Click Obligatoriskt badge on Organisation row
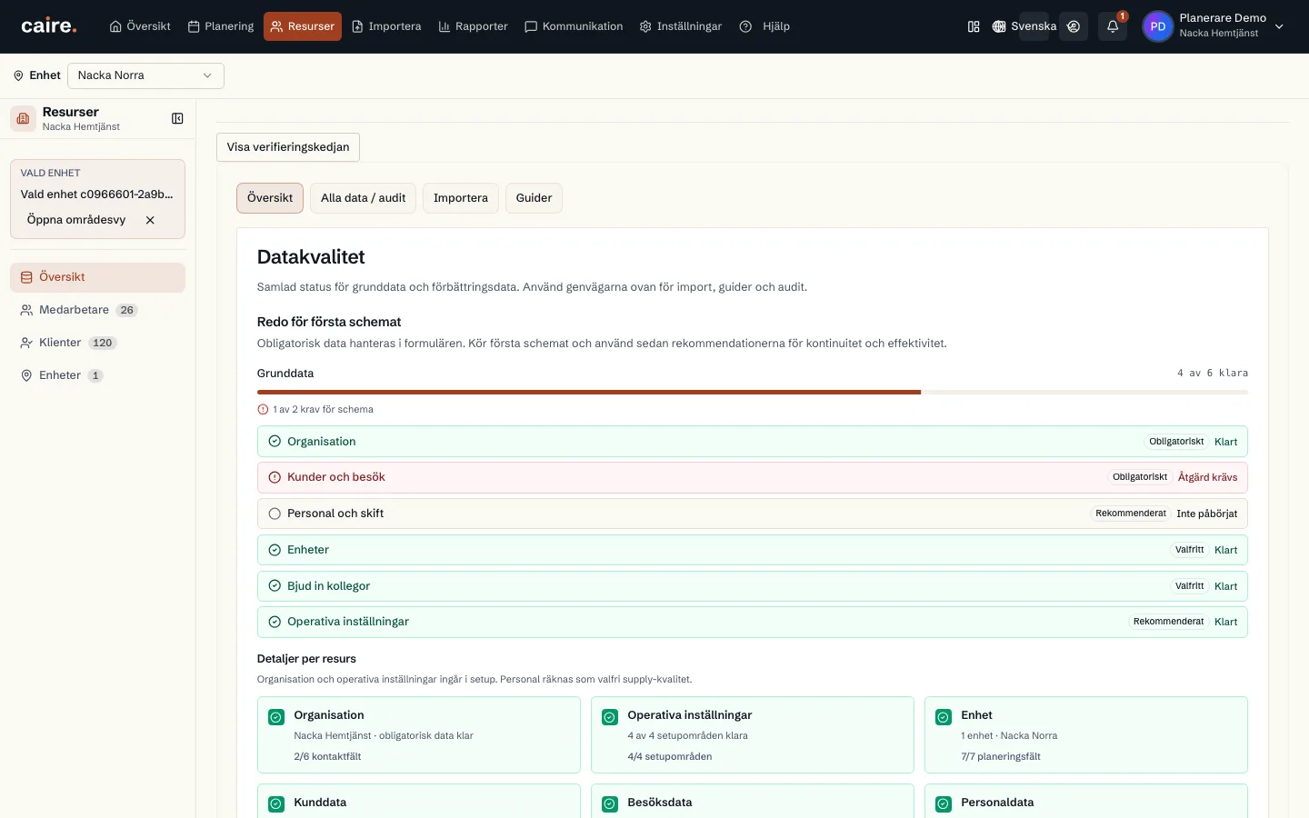 [x=1176, y=442]
